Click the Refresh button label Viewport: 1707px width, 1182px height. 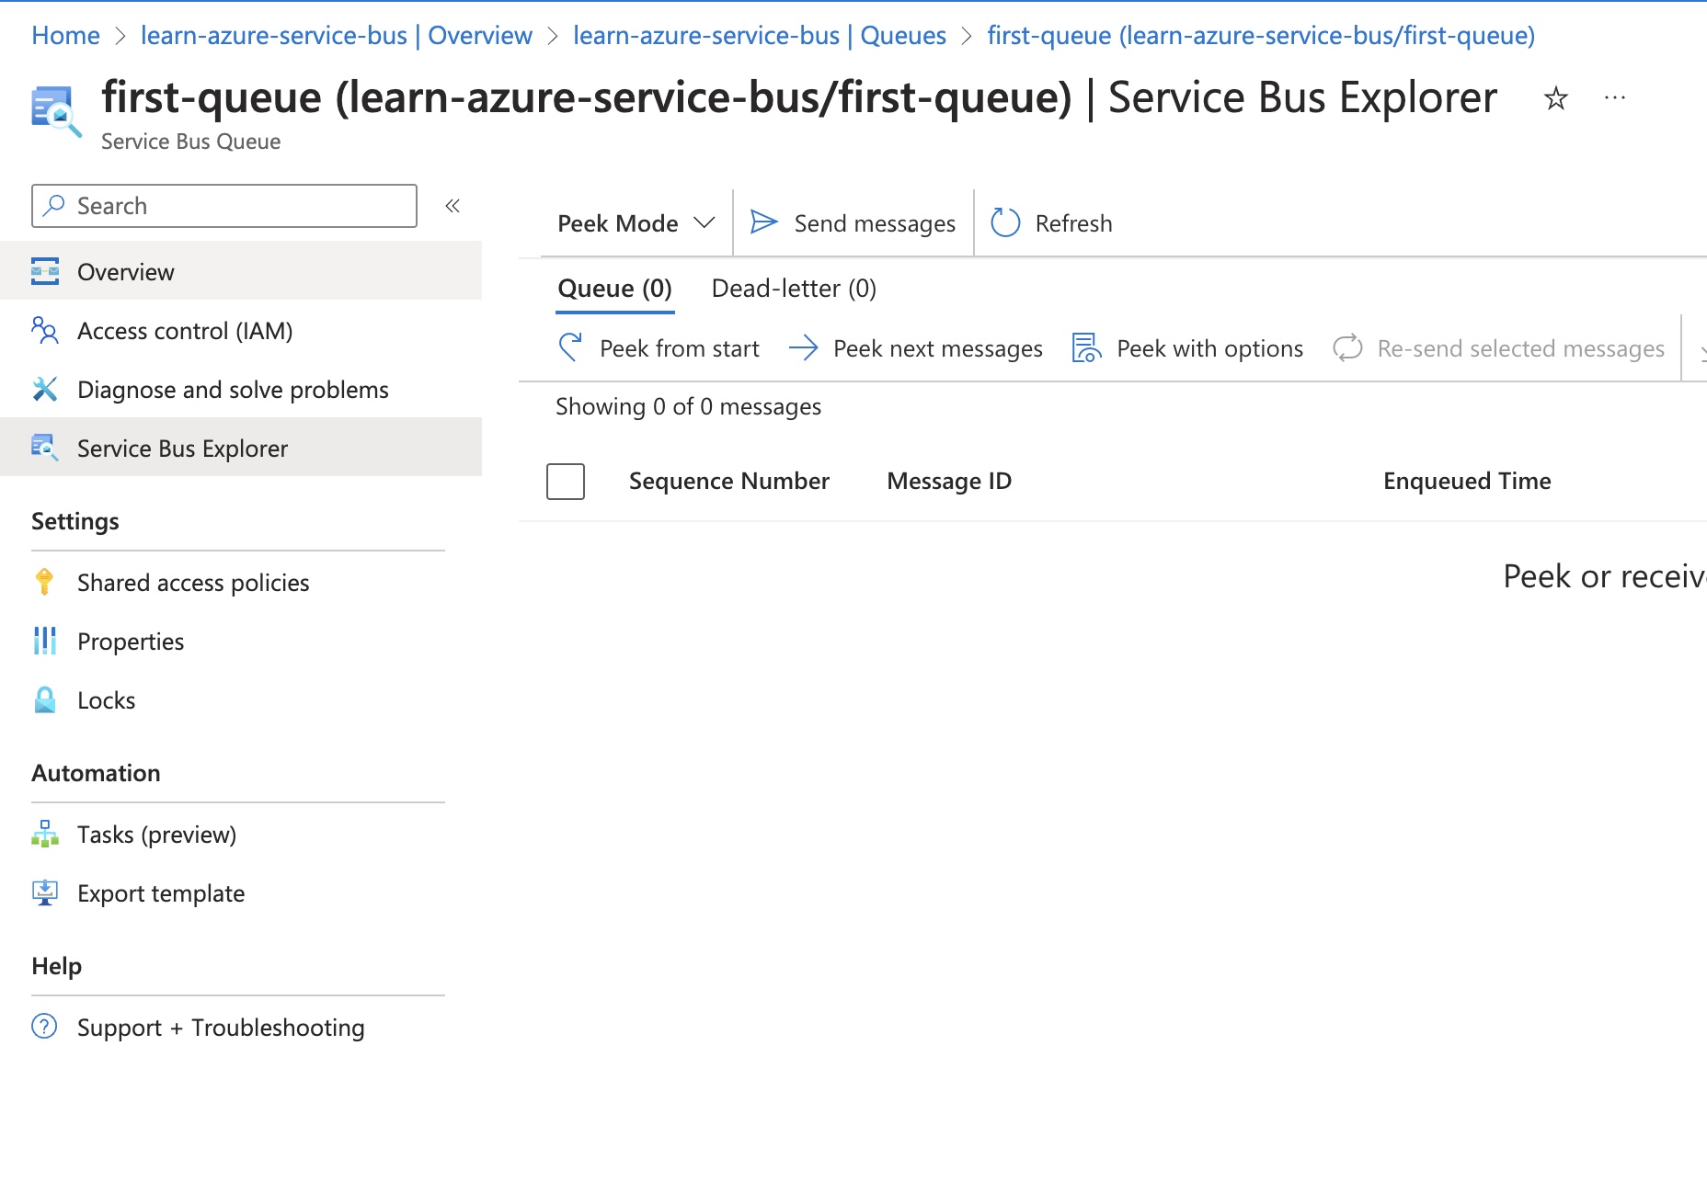tap(1073, 223)
